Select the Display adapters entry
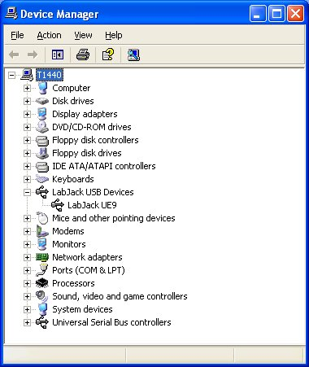The image size is (309, 367). (85, 114)
